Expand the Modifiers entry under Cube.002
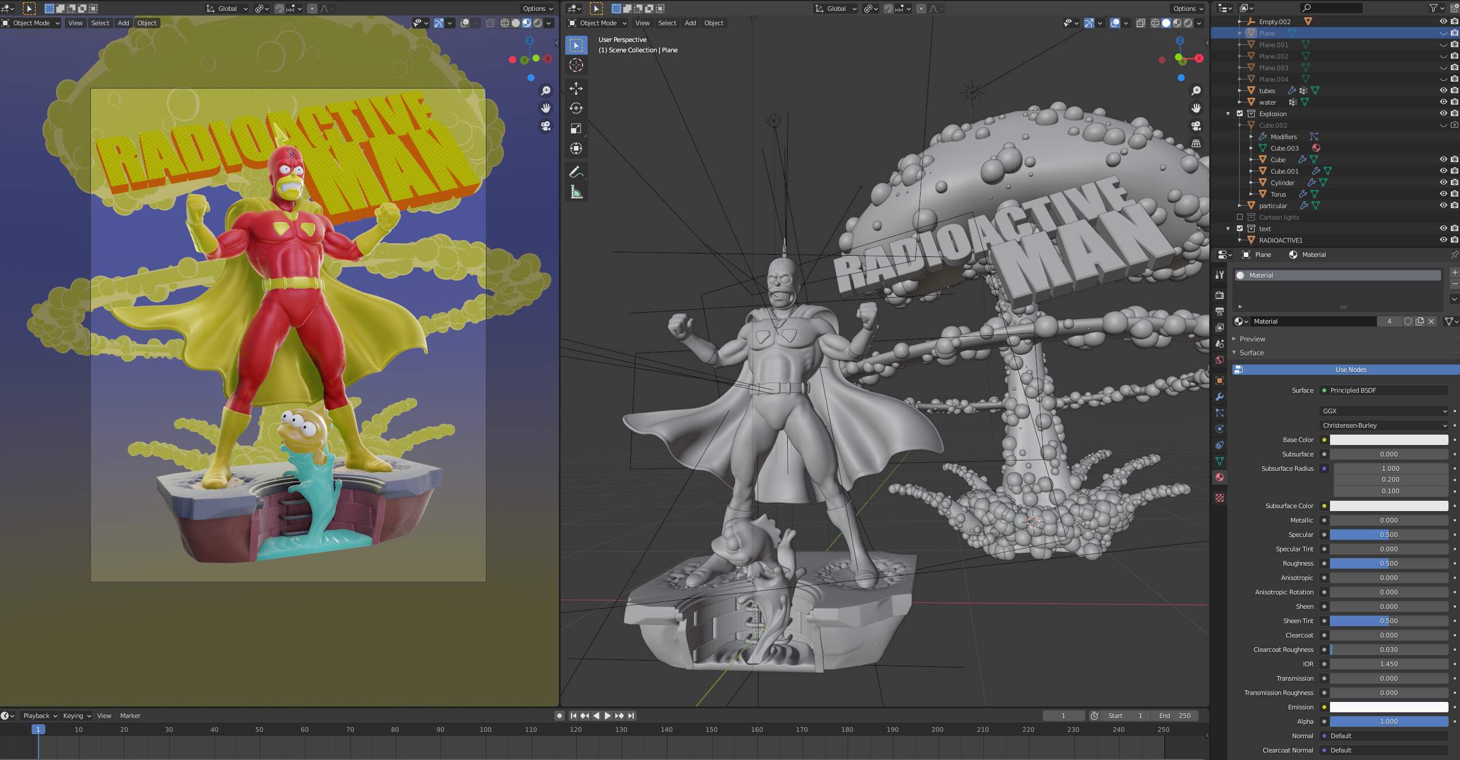This screenshot has width=1460, height=760. [1252, 137]
